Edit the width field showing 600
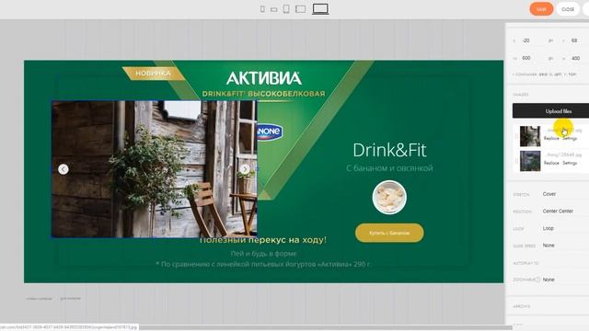 [x=533, y=58]
